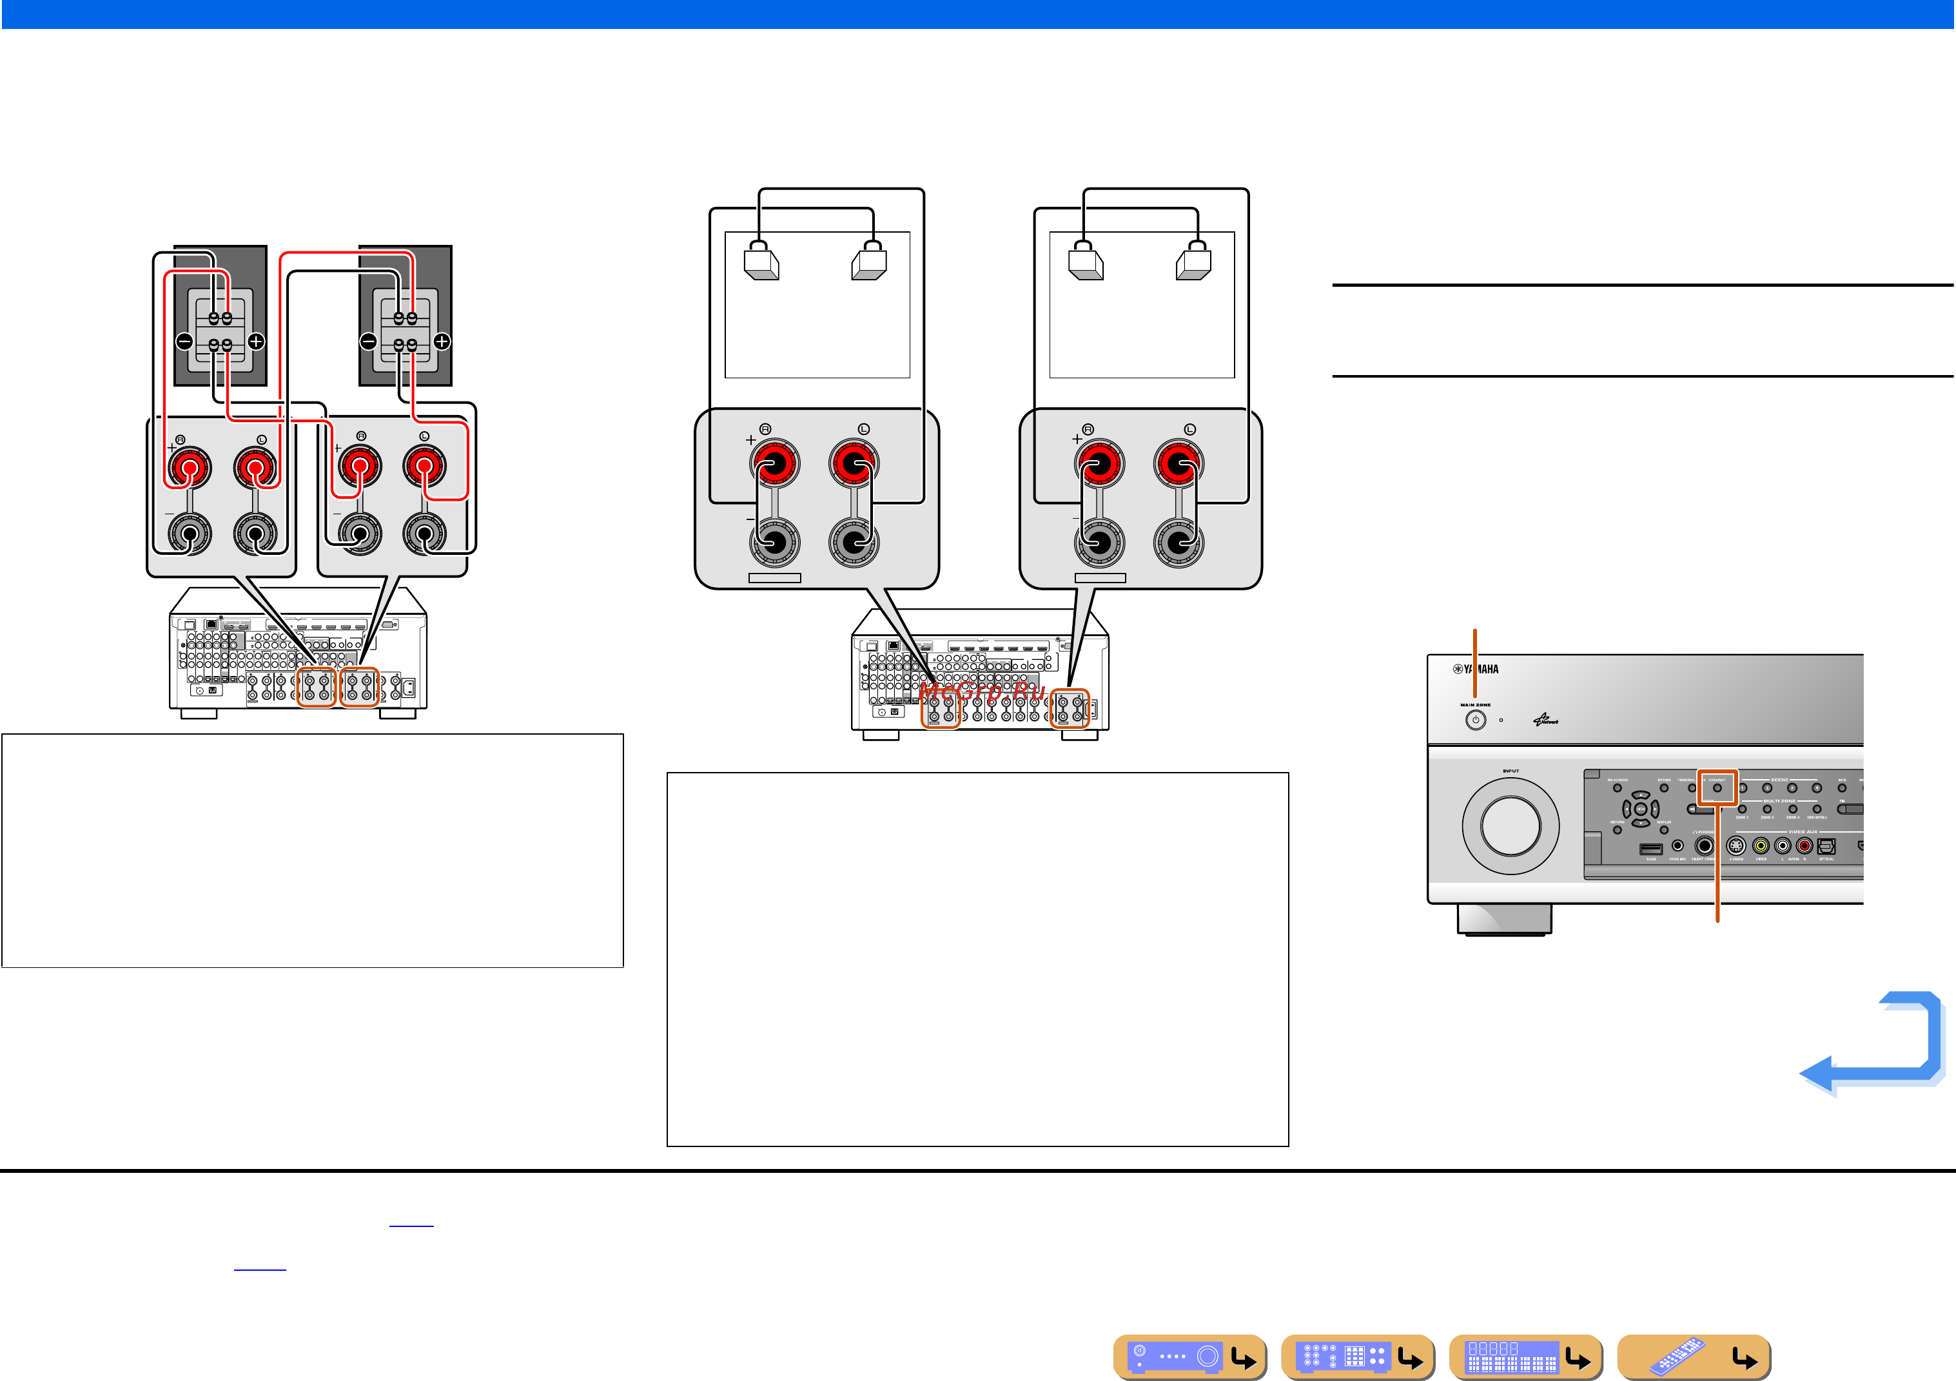Click the PHONES headphone jack

click(1705, 846)
